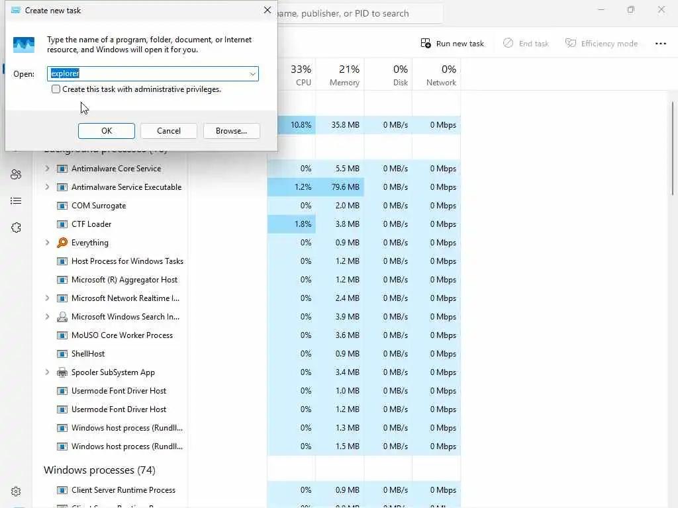Sort by Network column header
Viewport: 678px width, 508px height.
click(437, 75)
